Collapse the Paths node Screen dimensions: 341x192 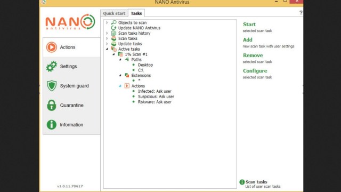click(x=120, y=59)
